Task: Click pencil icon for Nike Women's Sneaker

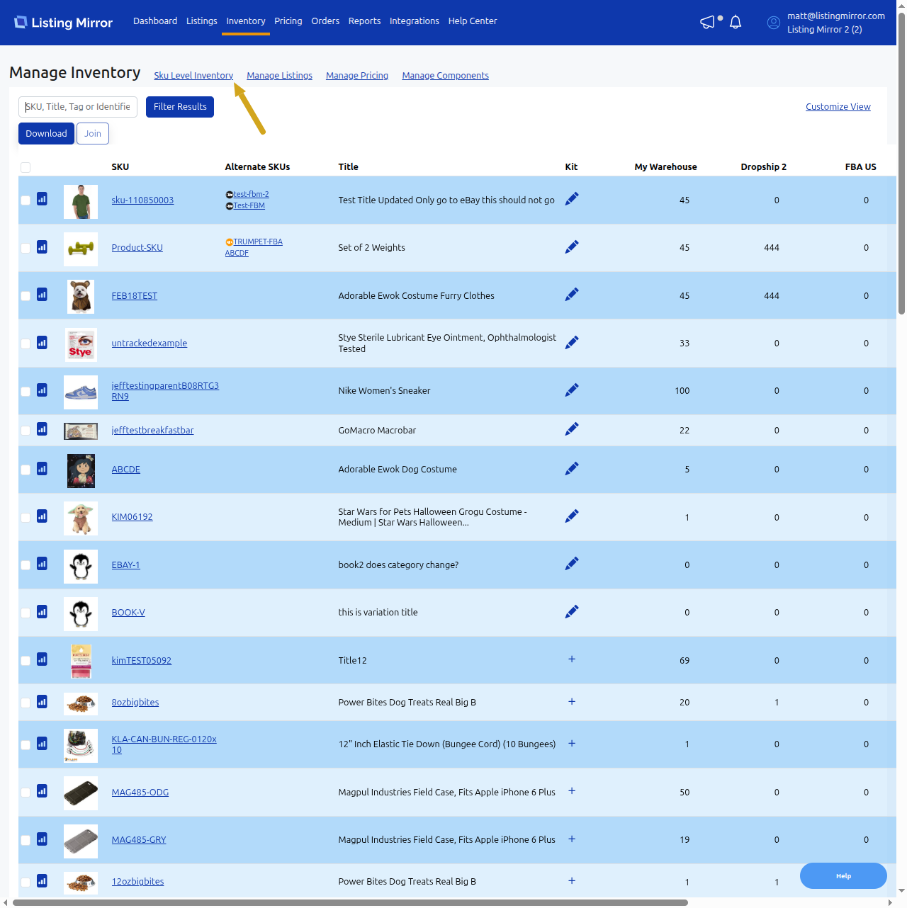Action: pyautogui.click(x=572, y=390)
